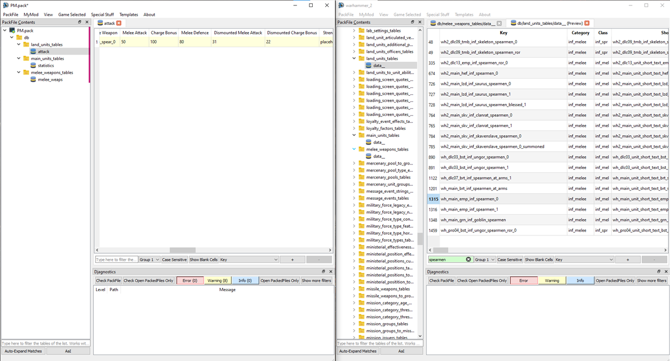Toggle Show Blank Cells in PM.pack filter bar
670x361 pixels.
click(203, 260)
